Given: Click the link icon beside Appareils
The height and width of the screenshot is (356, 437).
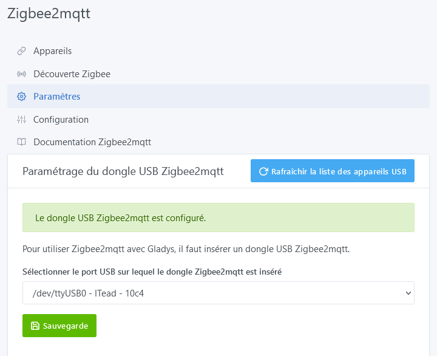Looking at the screenshot, I should (21, 51).
